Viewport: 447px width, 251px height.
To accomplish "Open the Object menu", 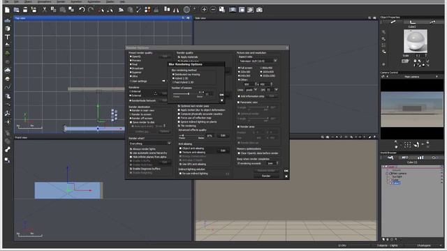I will pos(28,1).
